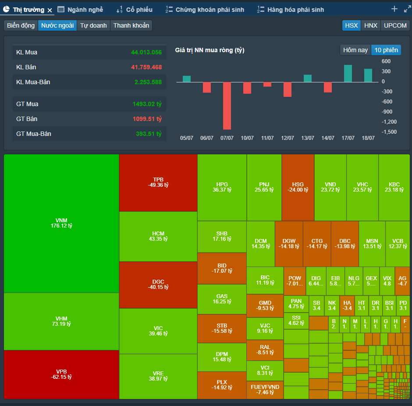
Task: Select the Tự doanh view
Action: click(x=93, y=25)
